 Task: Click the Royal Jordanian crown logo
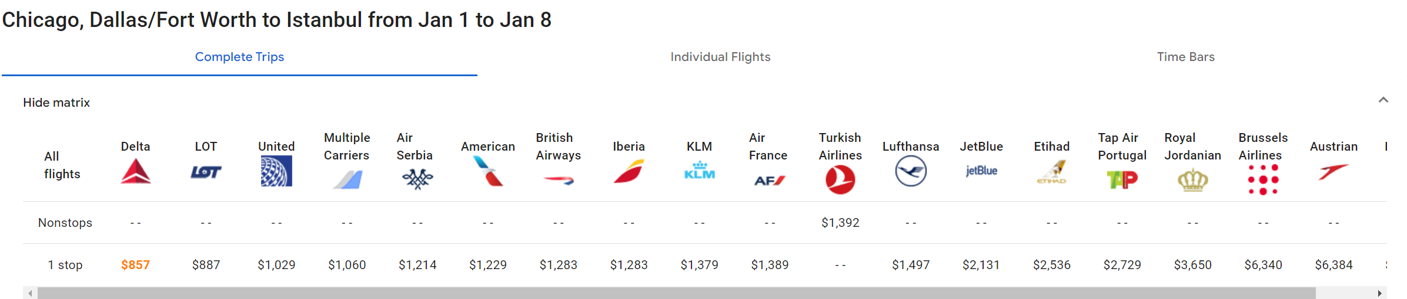pyautogui.click(x=1192, y=180)
